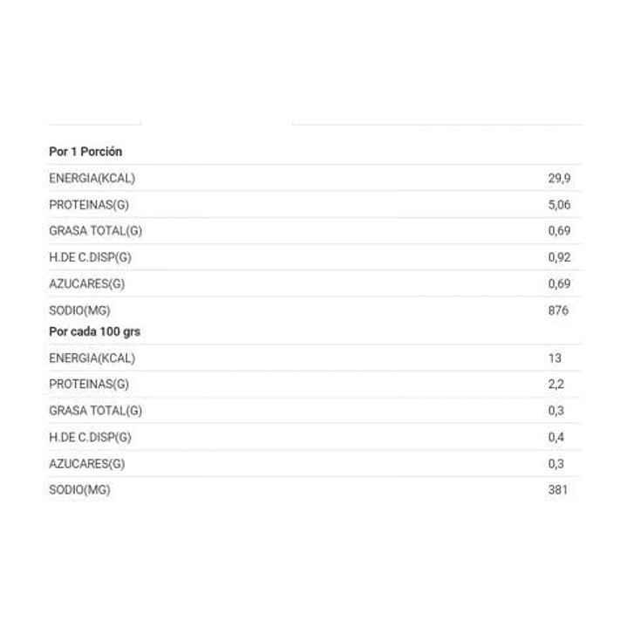Image resolution: width=627 pixels, height=627 pixels.
Task: Select PROTEINAS(G) label in the per-100-grs section
Action: (88, 385)
